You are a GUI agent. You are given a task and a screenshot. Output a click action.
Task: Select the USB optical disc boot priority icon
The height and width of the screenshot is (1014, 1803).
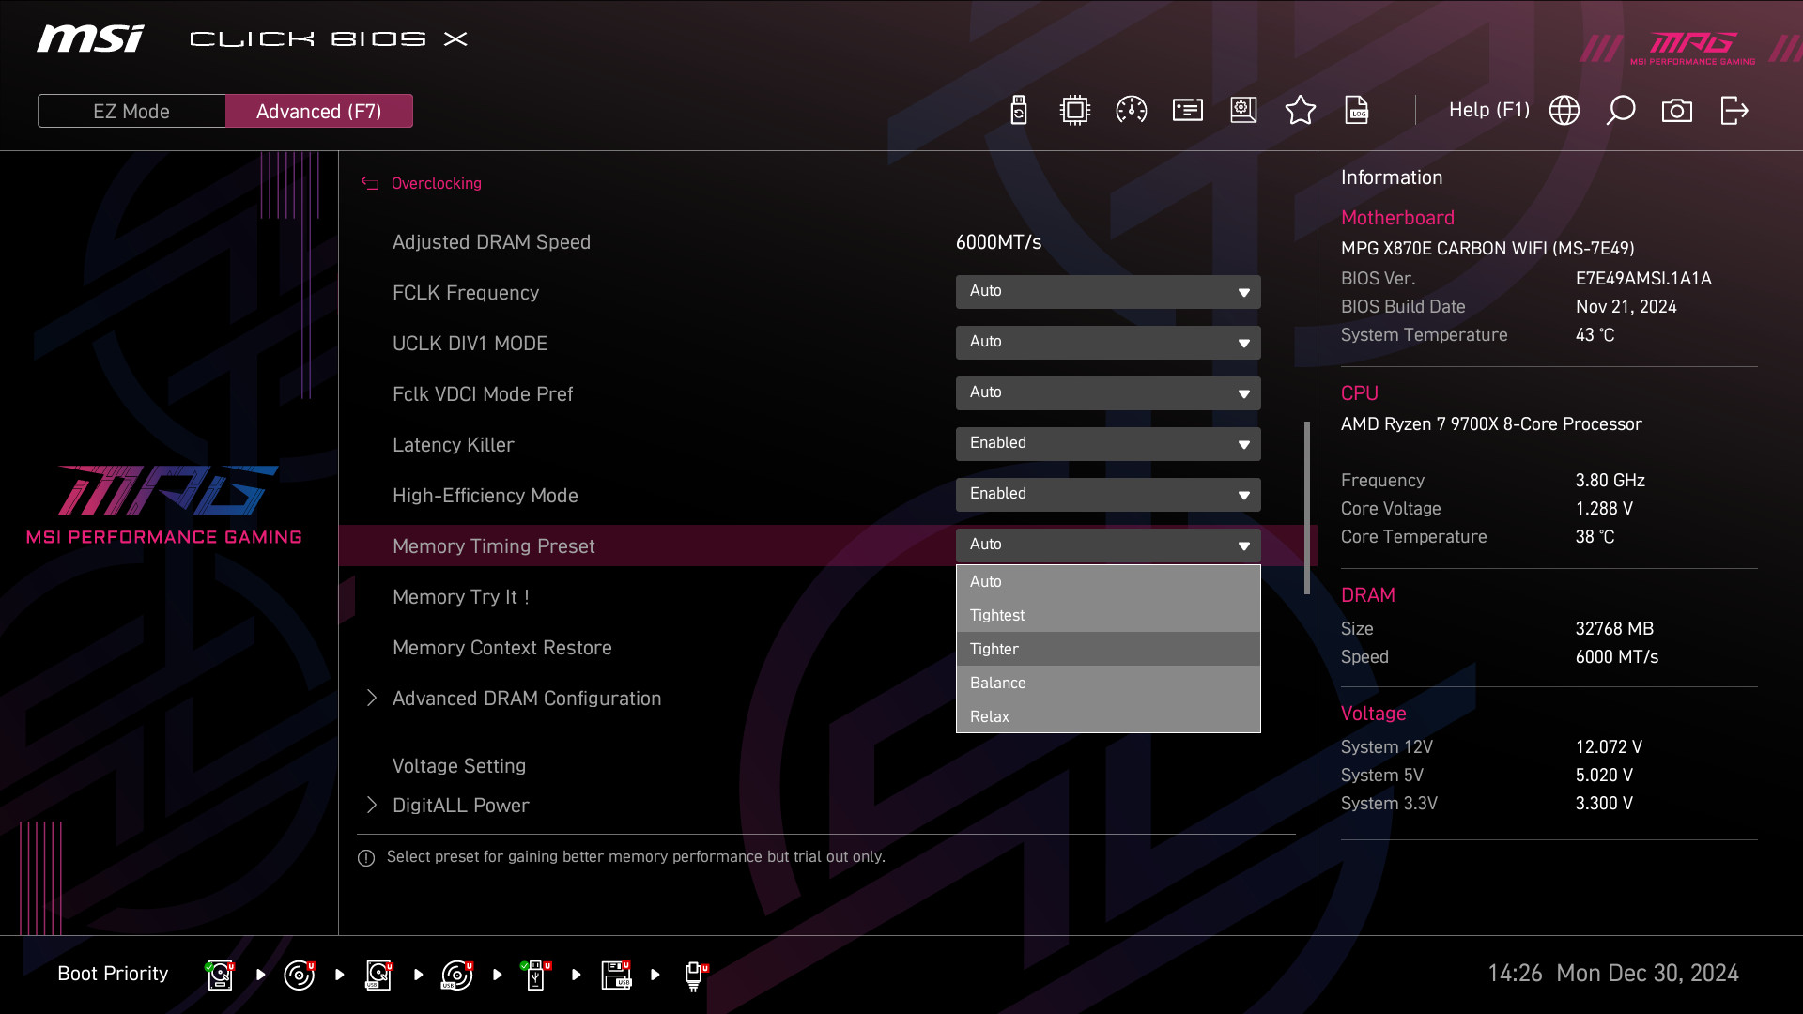point(457,976)
